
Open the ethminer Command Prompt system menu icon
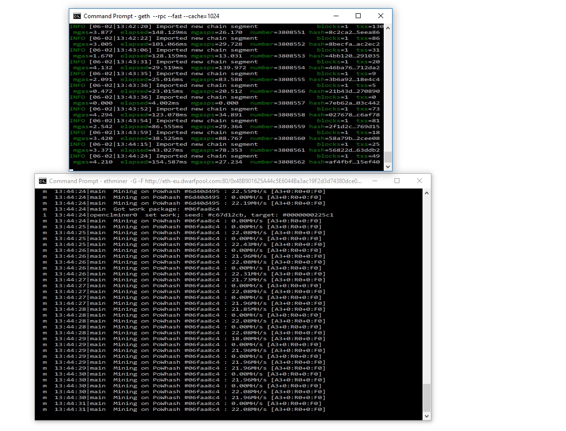pyautogui.click(x=43, y=181)
